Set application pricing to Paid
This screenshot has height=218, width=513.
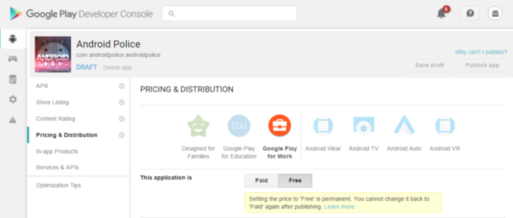tap(261, 181)
